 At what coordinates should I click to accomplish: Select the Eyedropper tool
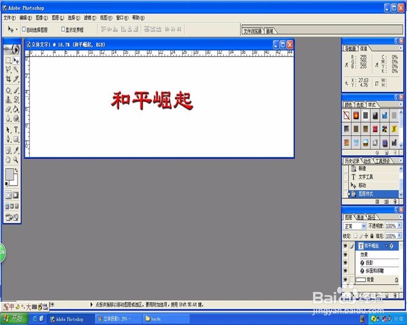point(16,150)
